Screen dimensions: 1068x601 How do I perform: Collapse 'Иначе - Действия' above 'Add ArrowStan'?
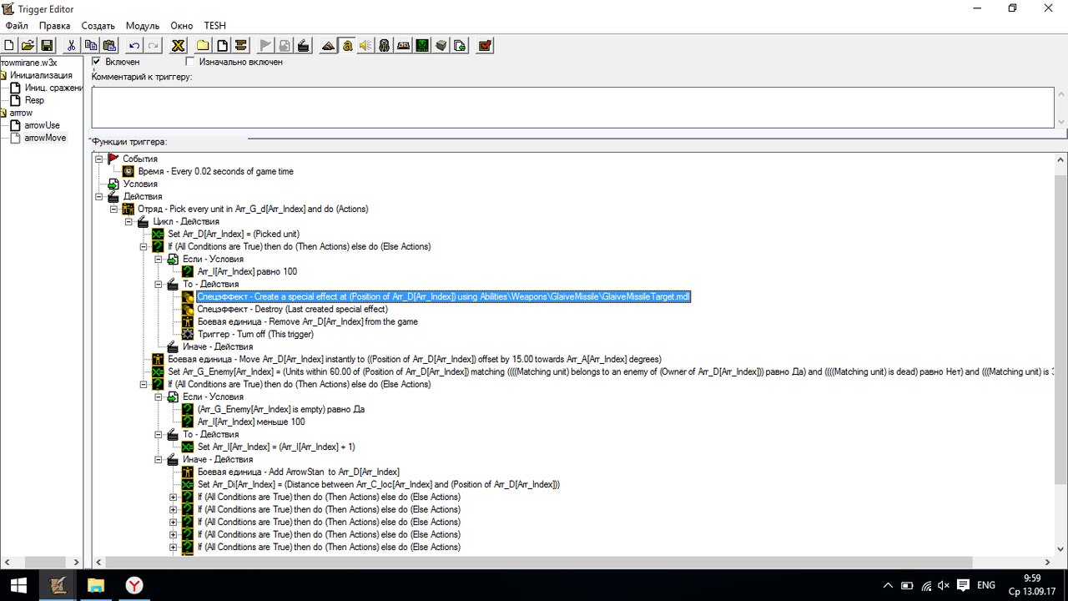pos(159,459)
